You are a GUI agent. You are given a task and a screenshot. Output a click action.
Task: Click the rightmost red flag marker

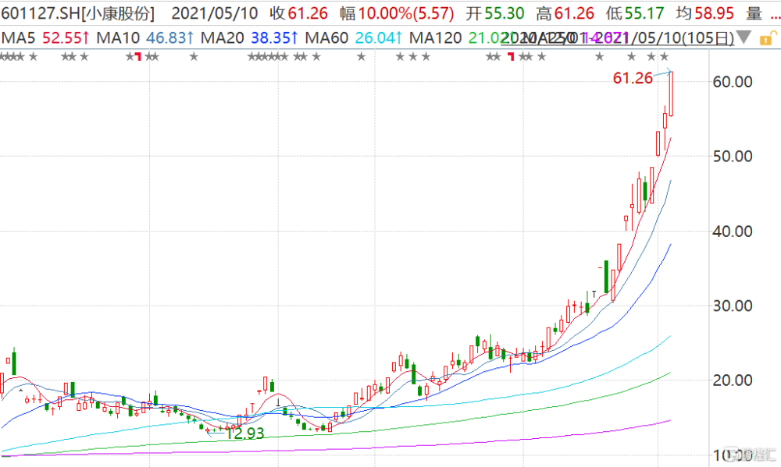(x=511, y=57)
